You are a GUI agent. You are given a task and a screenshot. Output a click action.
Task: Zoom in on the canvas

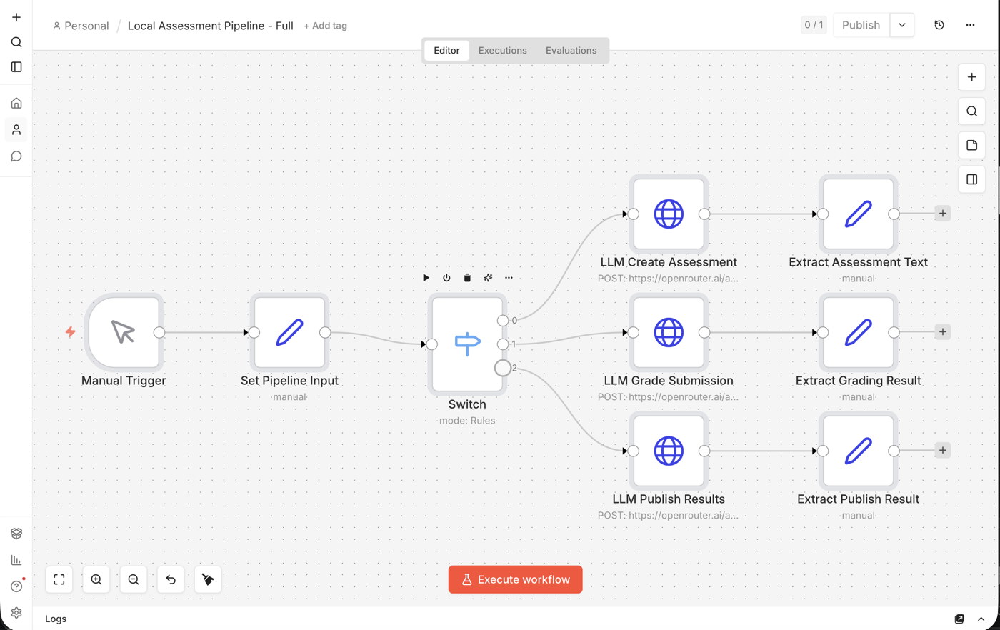96,579
